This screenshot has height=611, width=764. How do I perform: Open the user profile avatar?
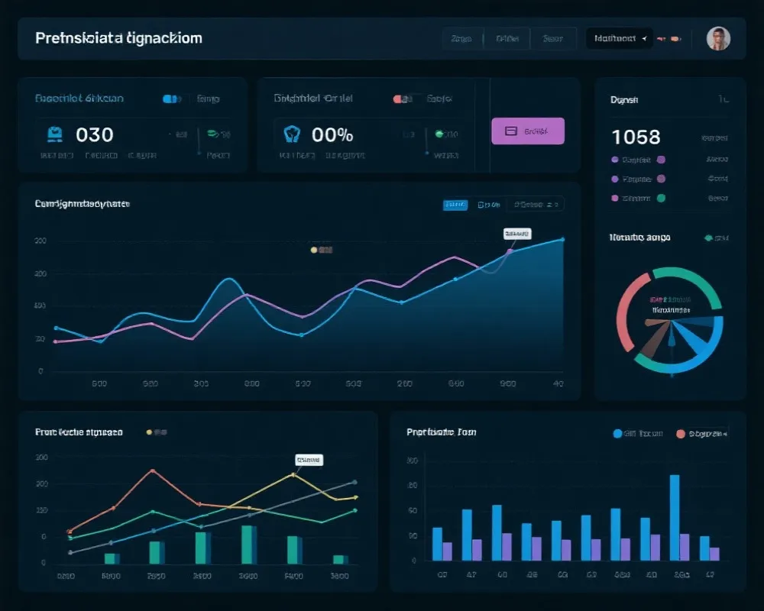(x=718, y=39)
